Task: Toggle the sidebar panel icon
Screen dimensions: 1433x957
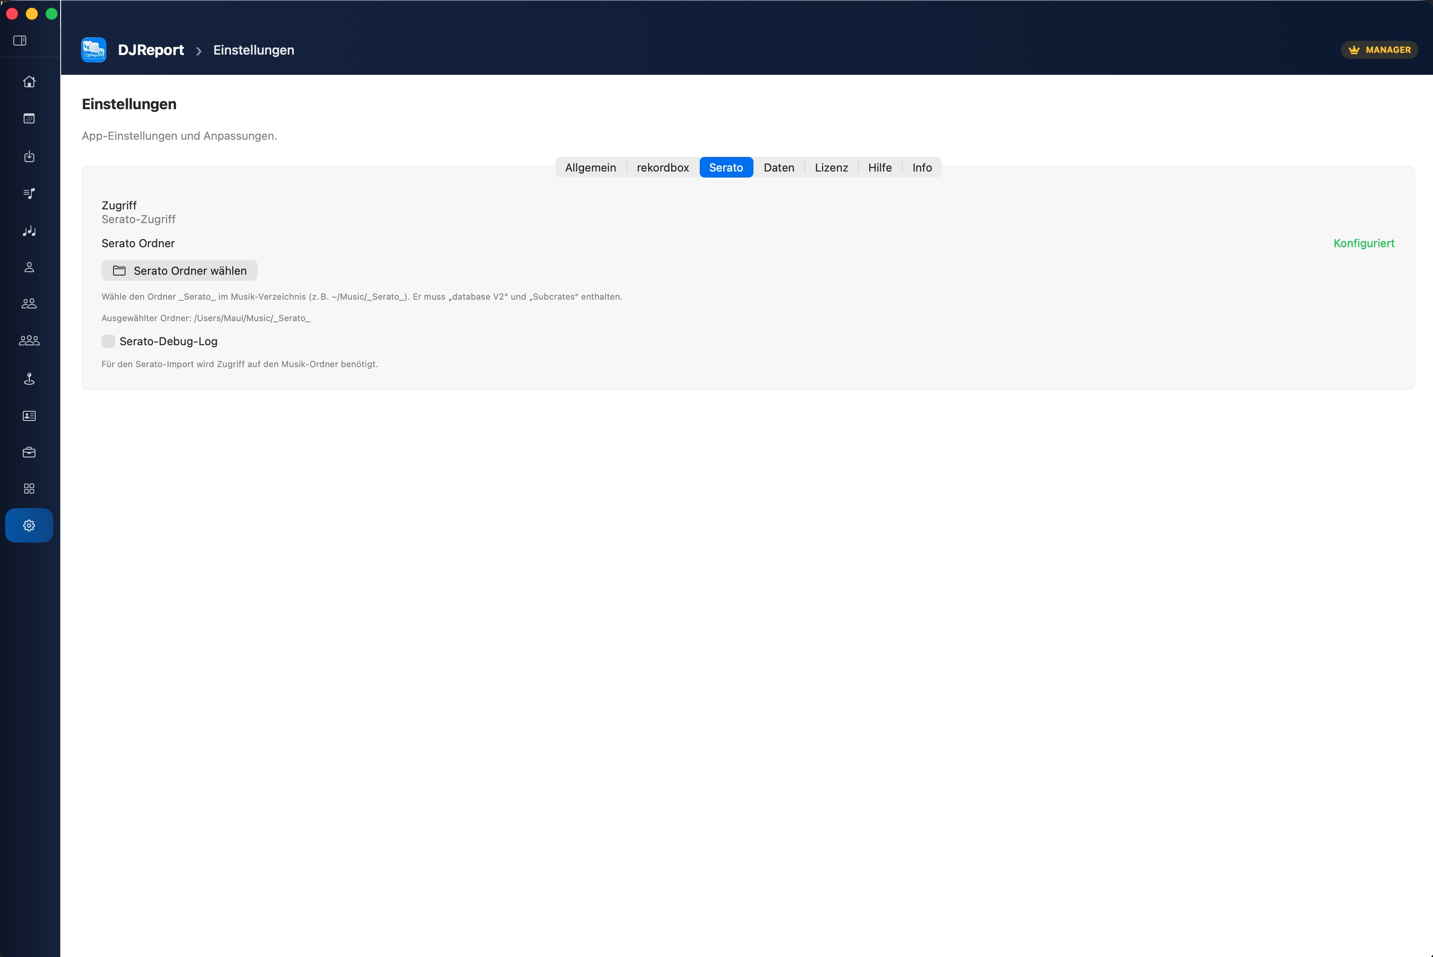Action: 19,40
